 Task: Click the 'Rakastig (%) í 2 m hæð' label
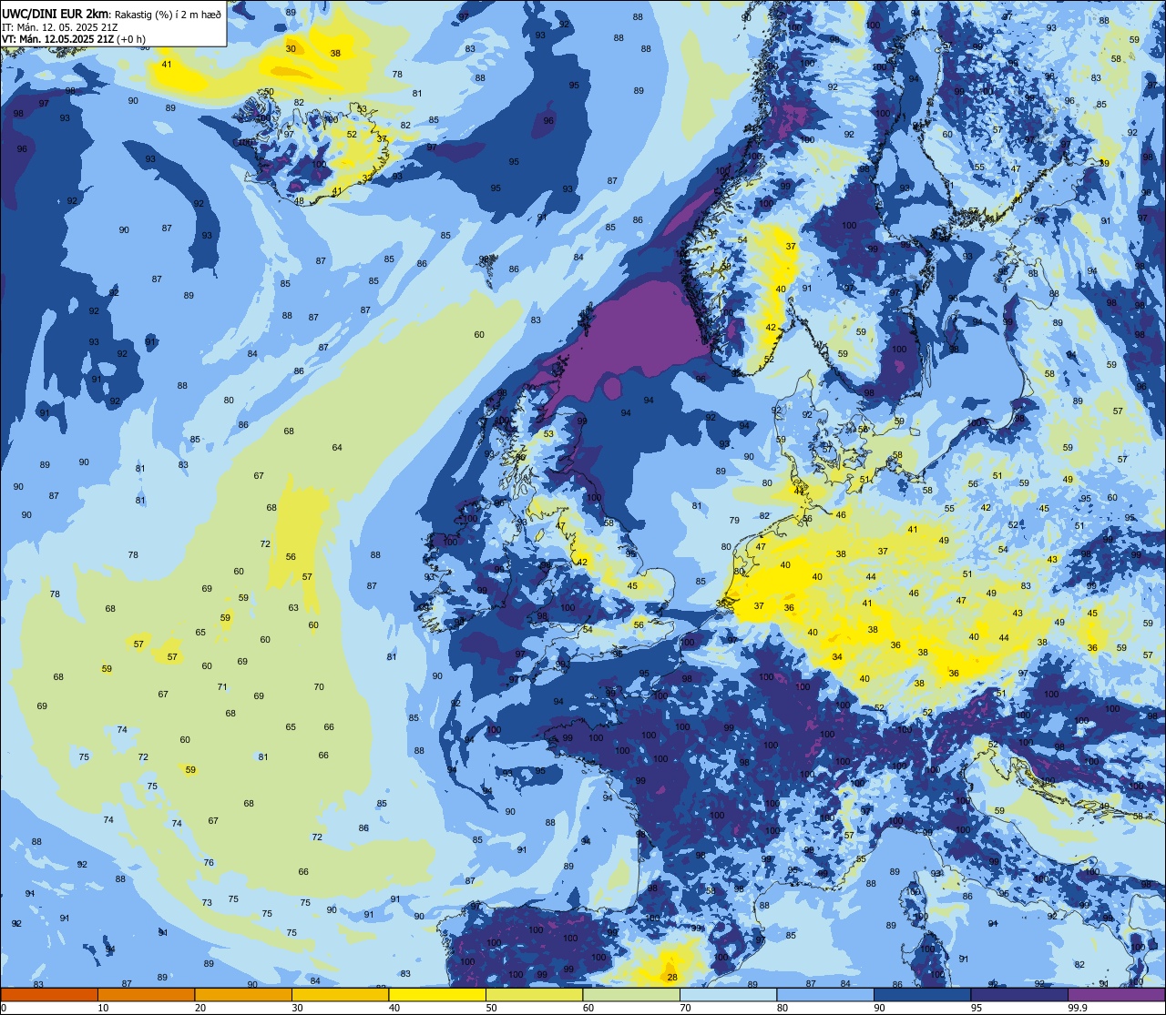[168, 15]
